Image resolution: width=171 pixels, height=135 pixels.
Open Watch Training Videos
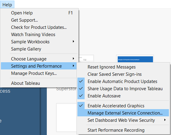[x=39, y=35]
